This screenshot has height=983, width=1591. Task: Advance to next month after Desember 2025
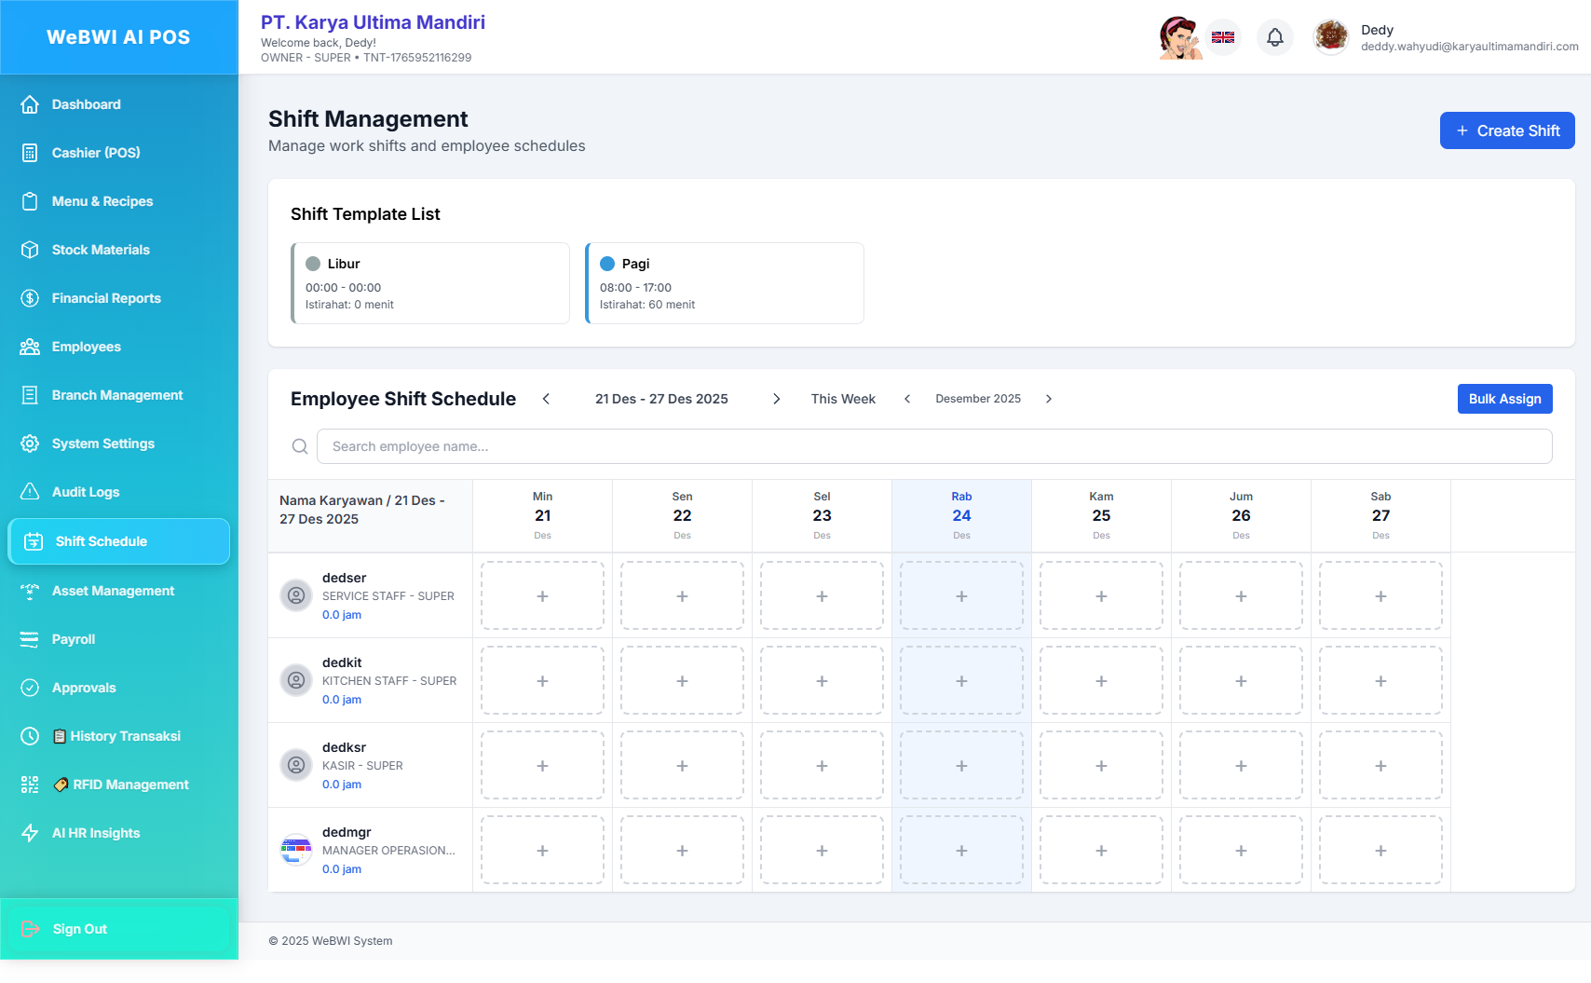click(1049, 399)
